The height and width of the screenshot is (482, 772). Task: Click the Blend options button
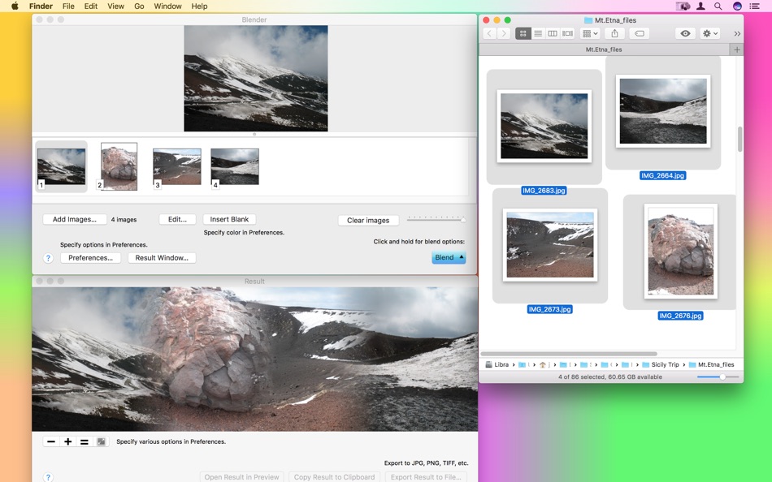[449, 257]
